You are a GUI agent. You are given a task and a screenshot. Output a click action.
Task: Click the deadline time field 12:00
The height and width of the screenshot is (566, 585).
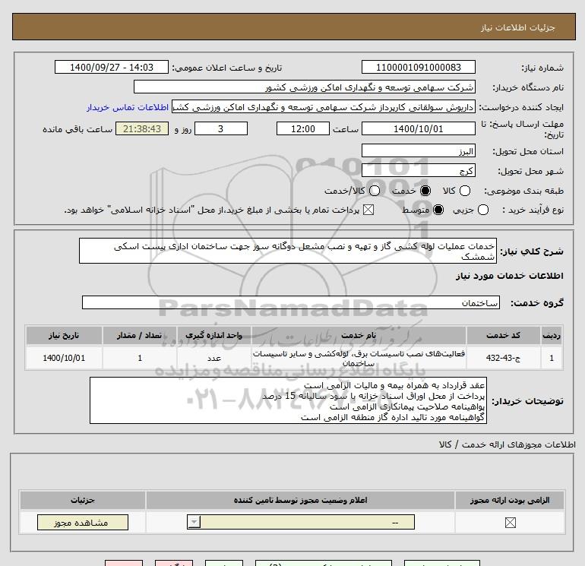tap(303, 128)
